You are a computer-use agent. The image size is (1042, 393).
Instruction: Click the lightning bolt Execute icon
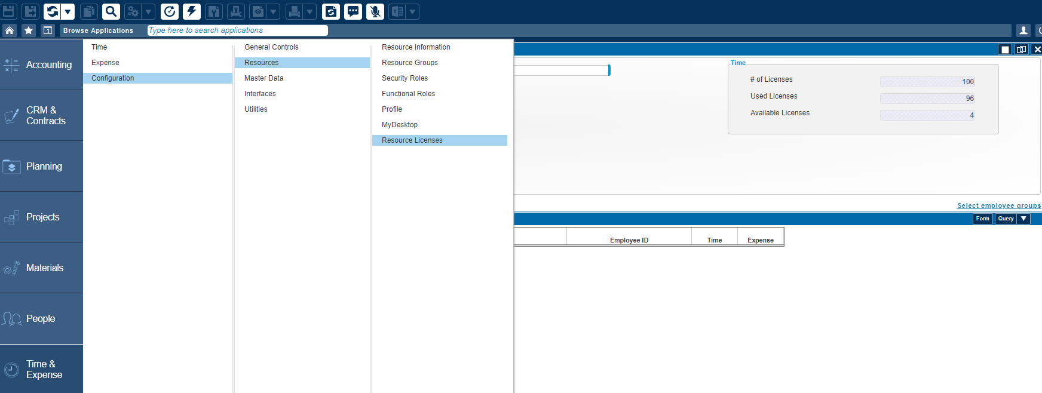[x=192, y=11]
